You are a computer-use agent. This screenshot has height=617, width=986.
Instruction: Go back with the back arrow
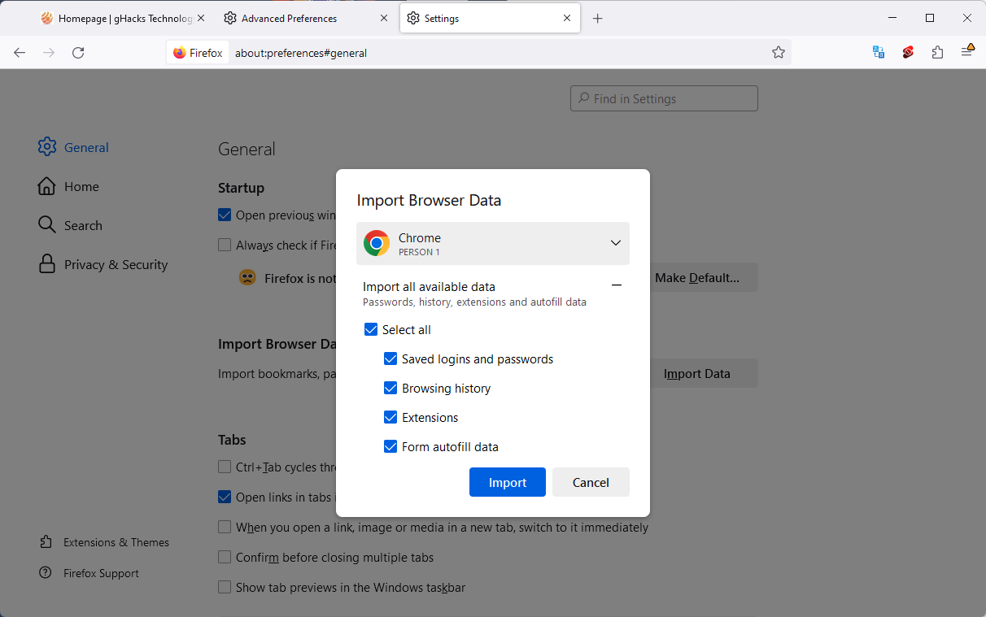pyautogui.click(x=20, y=53)
